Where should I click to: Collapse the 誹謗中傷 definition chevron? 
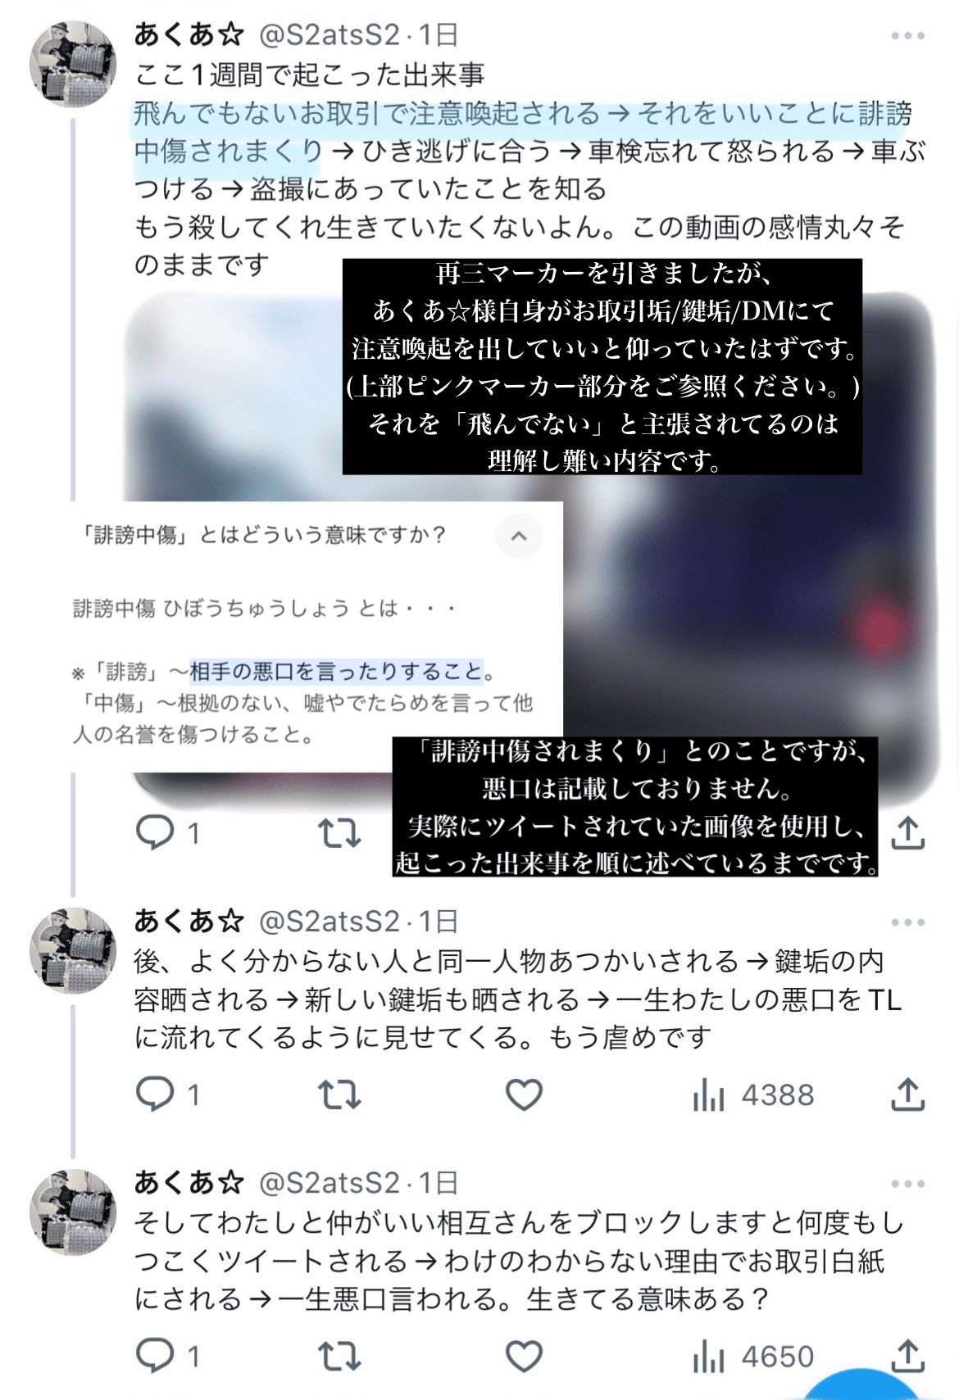point(519,537)
